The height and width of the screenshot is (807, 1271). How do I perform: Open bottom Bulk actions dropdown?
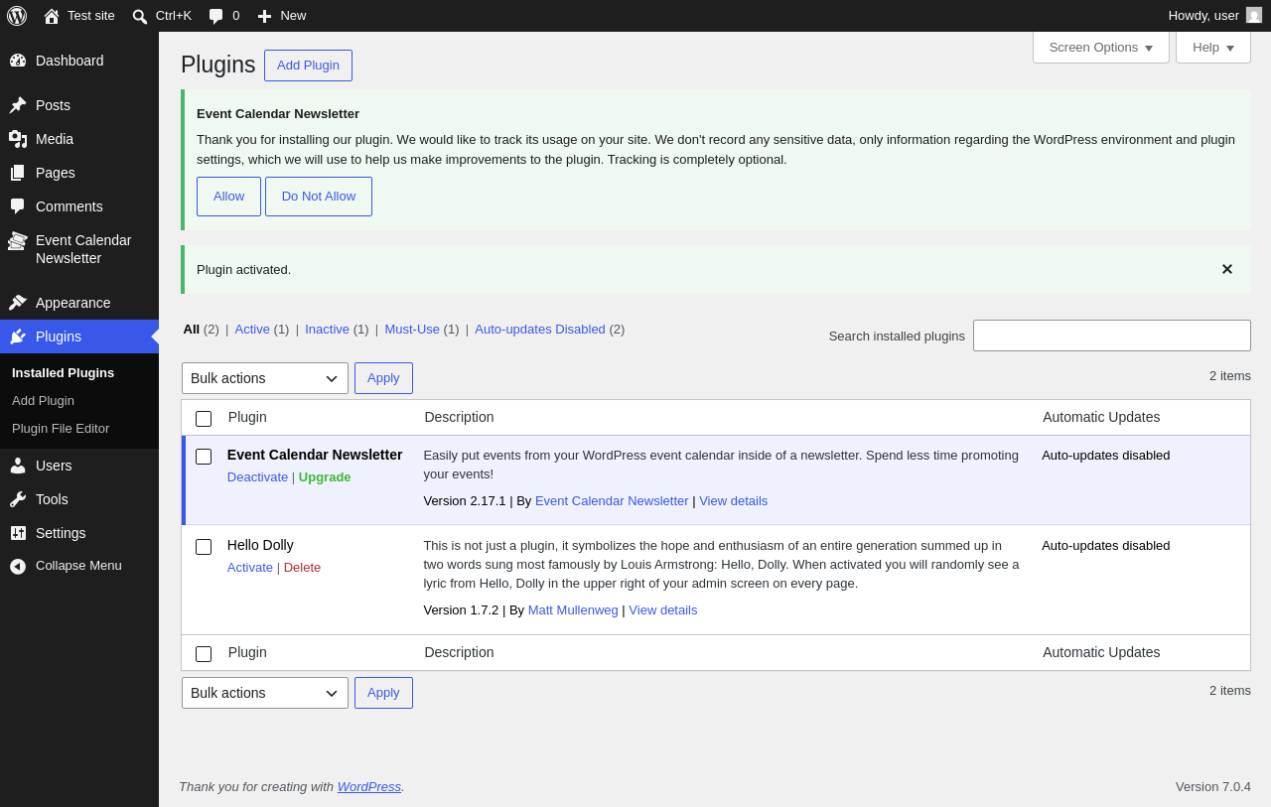[x=265, y=693]
